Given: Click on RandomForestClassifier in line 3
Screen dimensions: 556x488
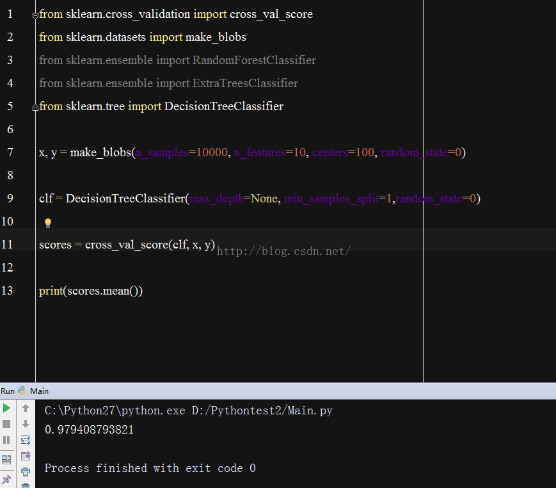Looking at the screenshot, I should pos(254,60).
